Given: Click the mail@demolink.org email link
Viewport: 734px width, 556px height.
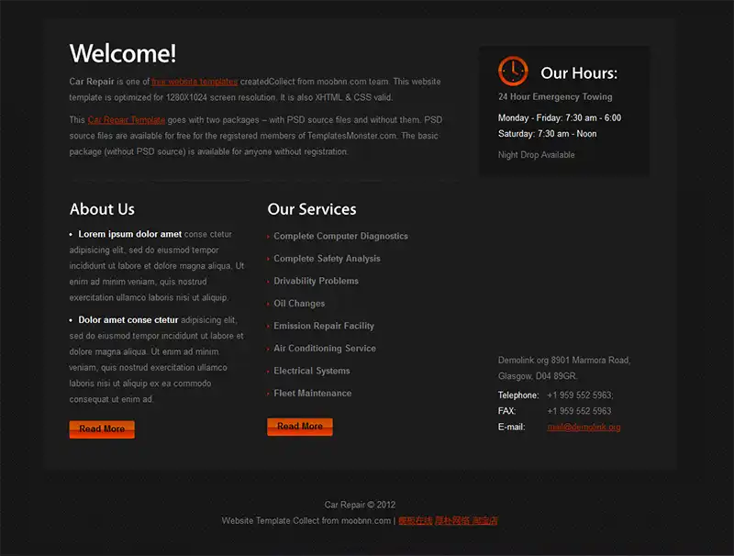Looking at the screenshot, I should (584, 428).
